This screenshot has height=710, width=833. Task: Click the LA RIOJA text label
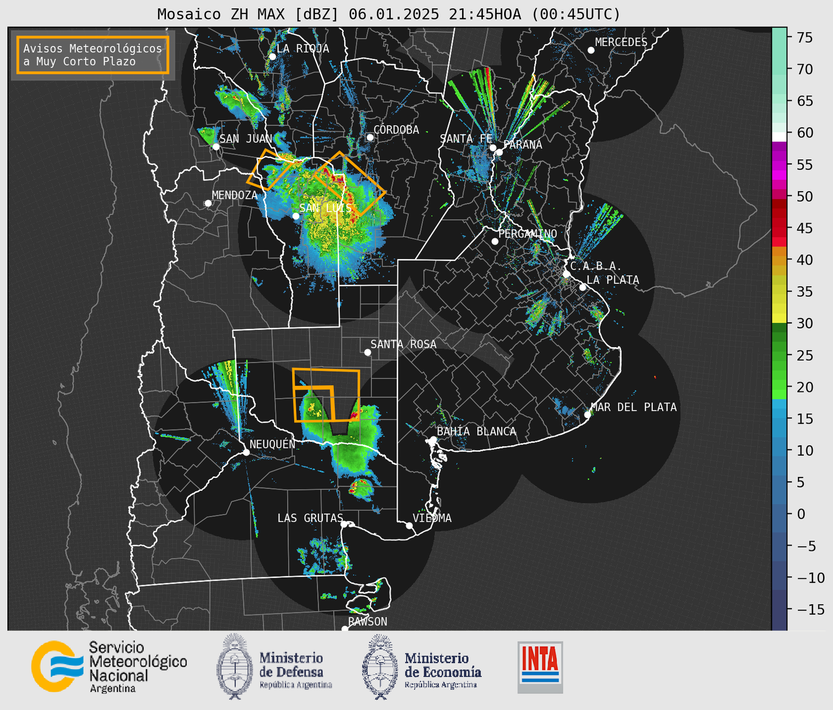pyautogui.click(x=303, y=48)
